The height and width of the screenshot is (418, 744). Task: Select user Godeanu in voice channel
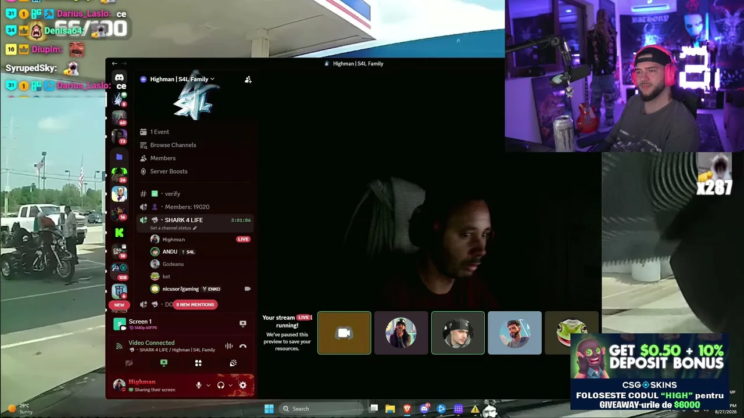pyautogui.click(x=173, y=264)
